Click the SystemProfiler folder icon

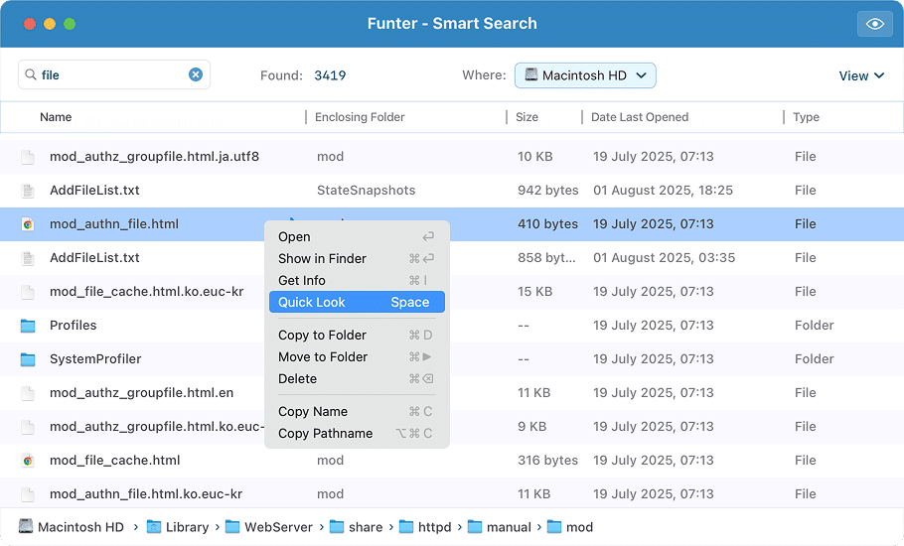(x=28, y=360)
